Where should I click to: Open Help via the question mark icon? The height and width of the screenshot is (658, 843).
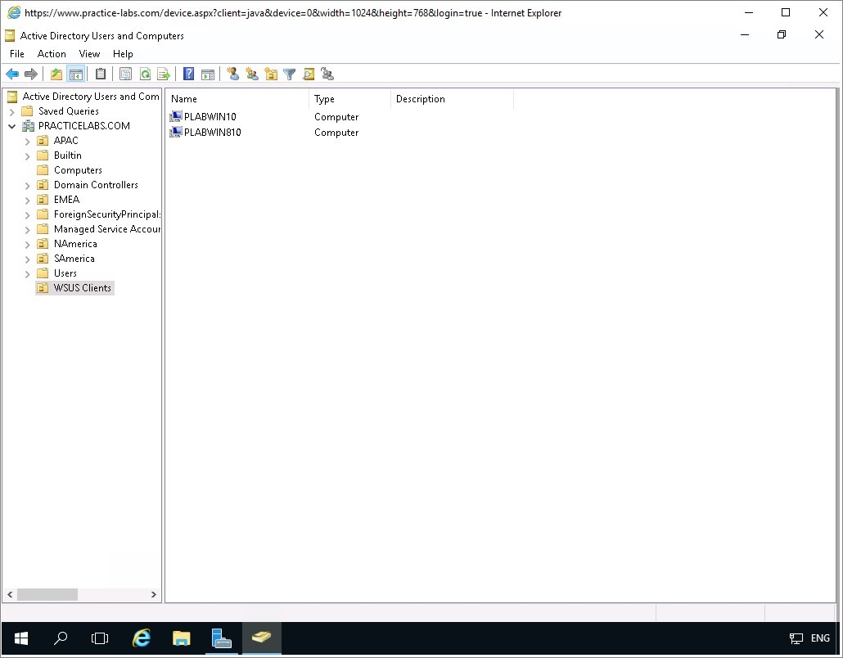pos(188,74)
